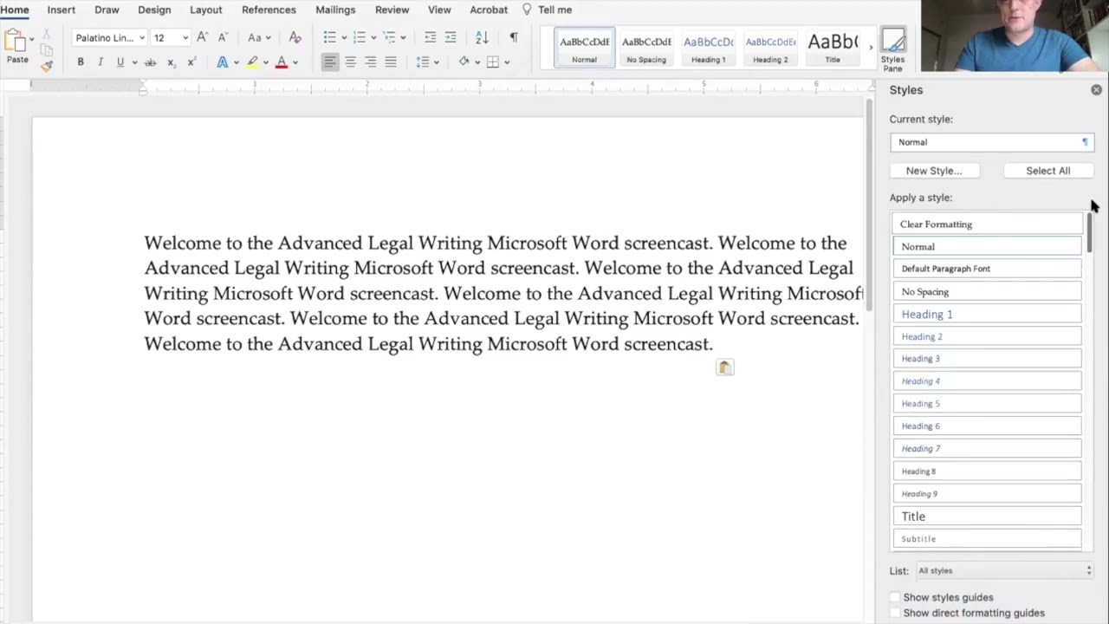The image size is (1109, 624).
Task: Click the Copy icon
Action: click(x=46, y=50)
